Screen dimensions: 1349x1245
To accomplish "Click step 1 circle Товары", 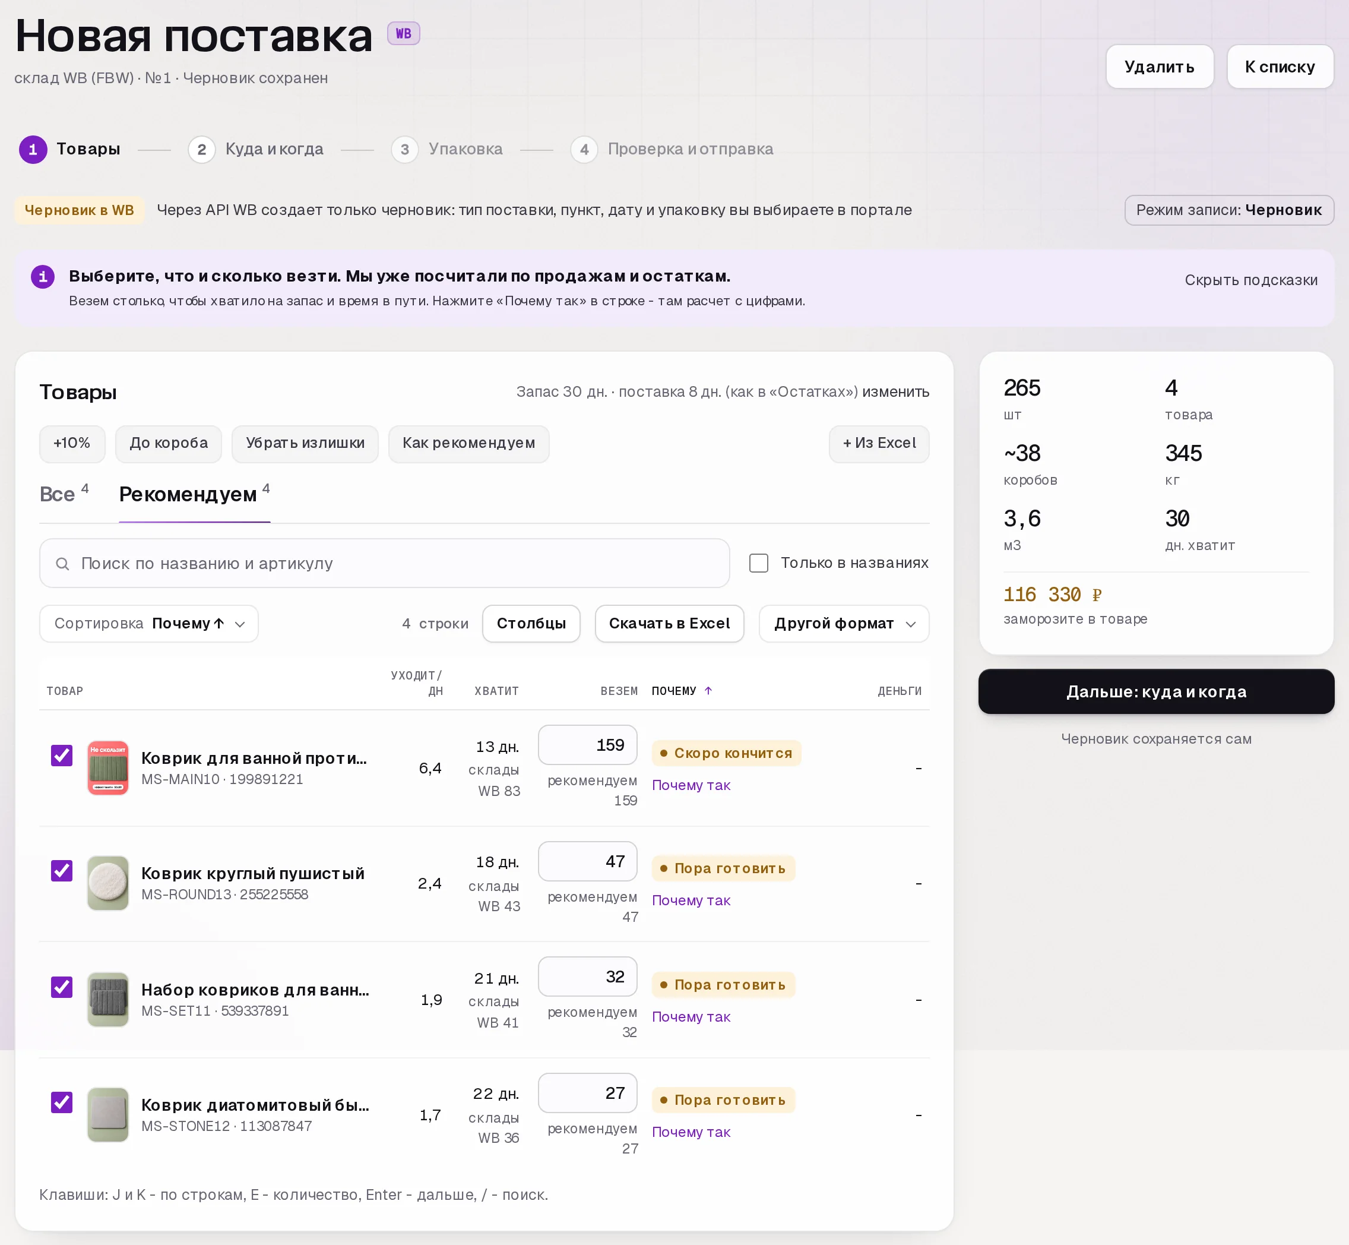I will click(x=33, y=150).
